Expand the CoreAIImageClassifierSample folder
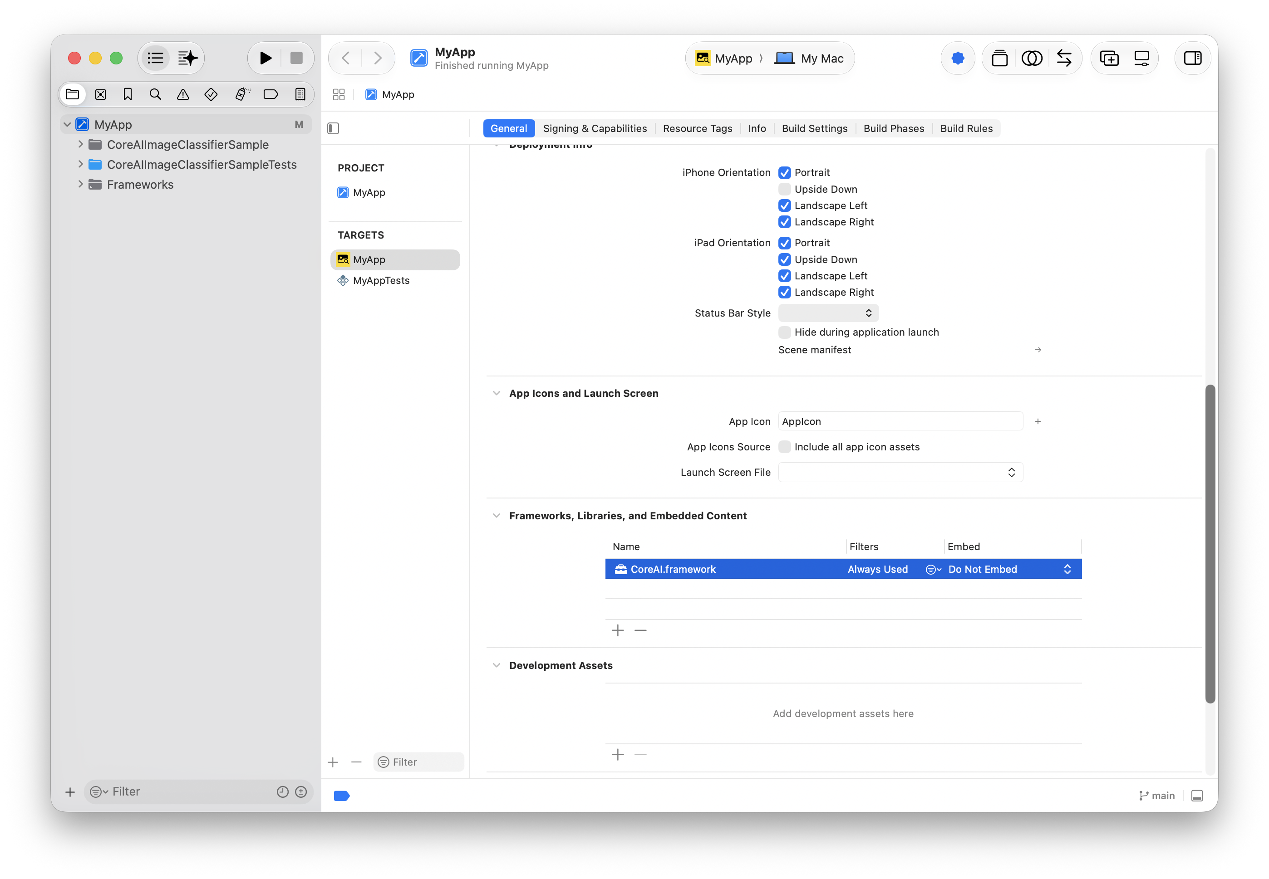 tap(80, 144)
